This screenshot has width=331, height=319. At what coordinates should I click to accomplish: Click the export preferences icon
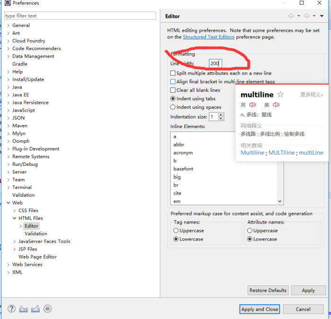35,309
